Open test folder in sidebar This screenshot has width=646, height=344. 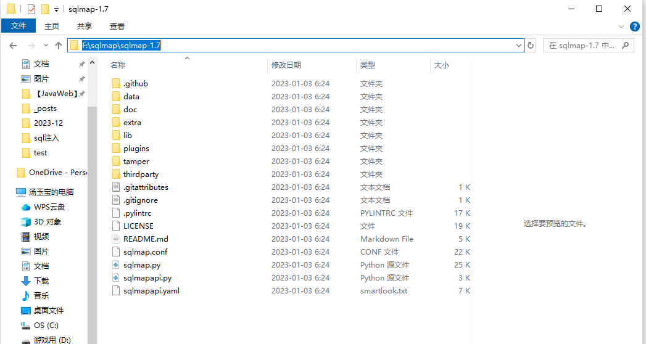(x=40, y=153)
